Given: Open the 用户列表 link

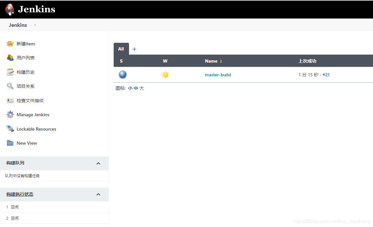Looking at the screenshot, I should 26,58.
